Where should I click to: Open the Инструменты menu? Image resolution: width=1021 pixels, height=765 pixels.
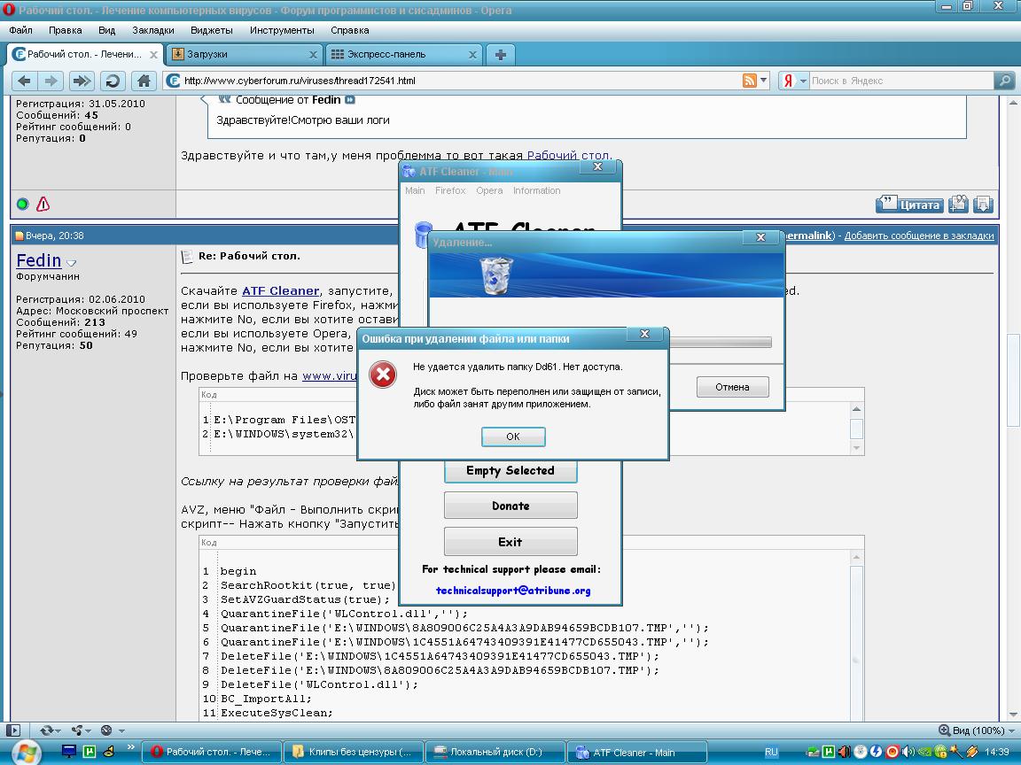pyautogui.click(x=282, y=30)
